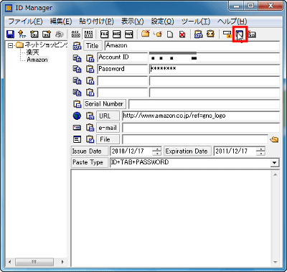
Task: Click the icon left of the Title button
Action: pyautogui.click(x=77, y=46)
